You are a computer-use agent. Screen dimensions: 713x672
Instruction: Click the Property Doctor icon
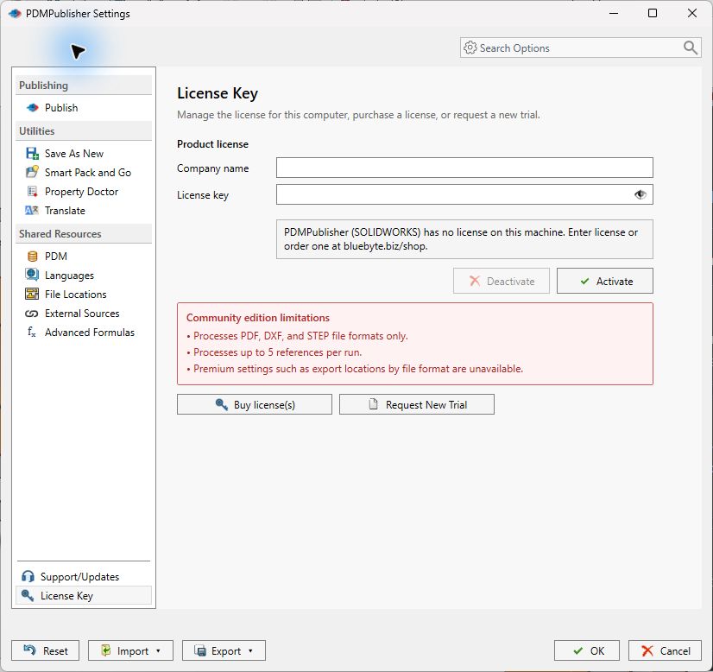[32, 192]
